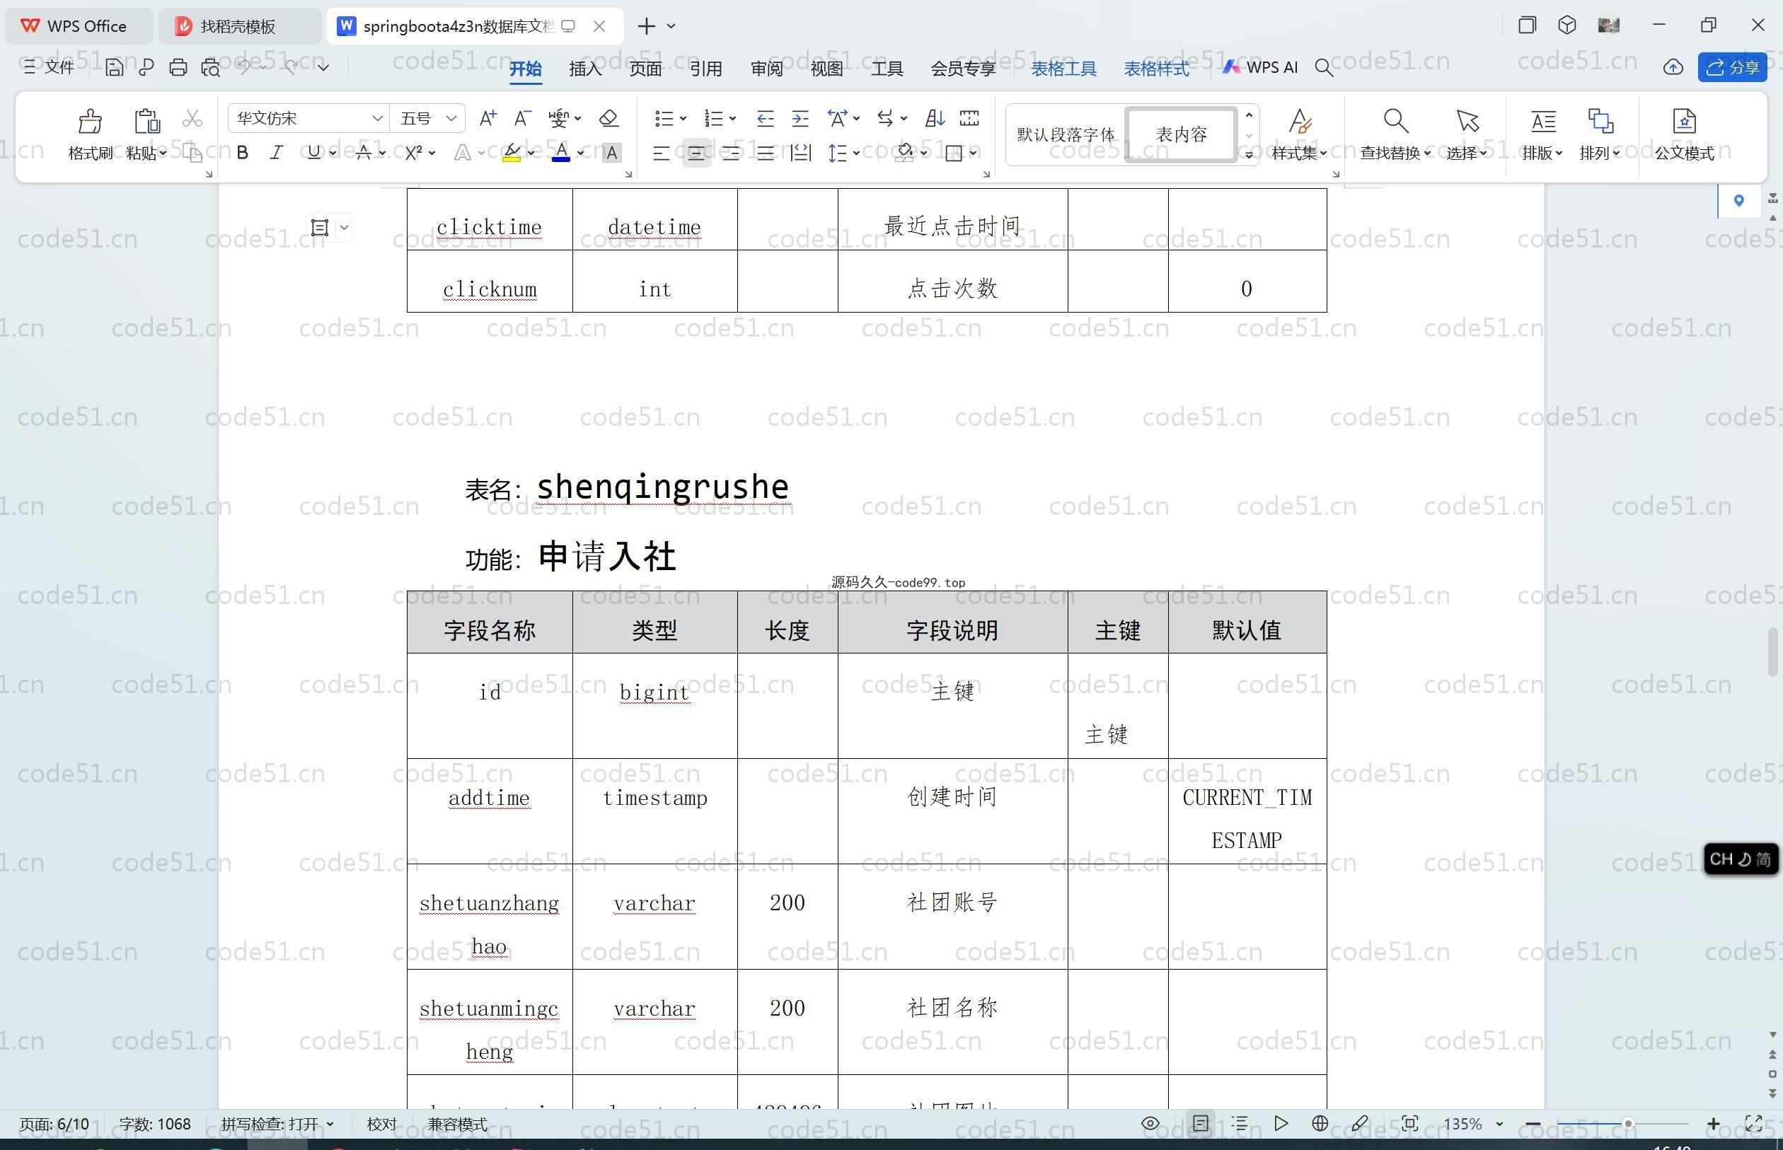
Task: Open the Insert (插入) tab
Action: 585,68
